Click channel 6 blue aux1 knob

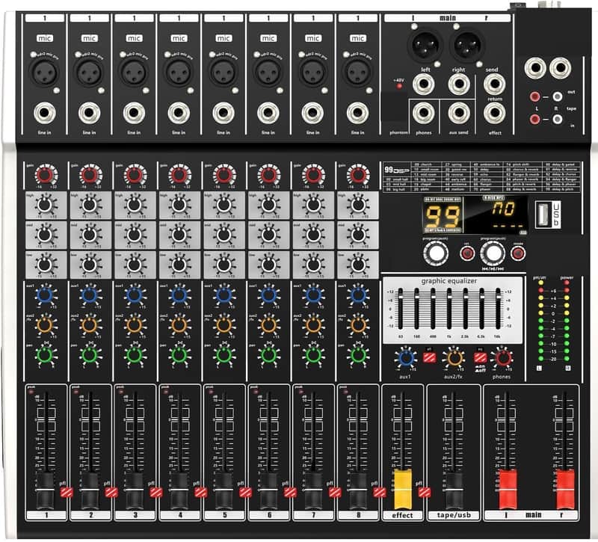pyautogui.click(x=268, y=295)
